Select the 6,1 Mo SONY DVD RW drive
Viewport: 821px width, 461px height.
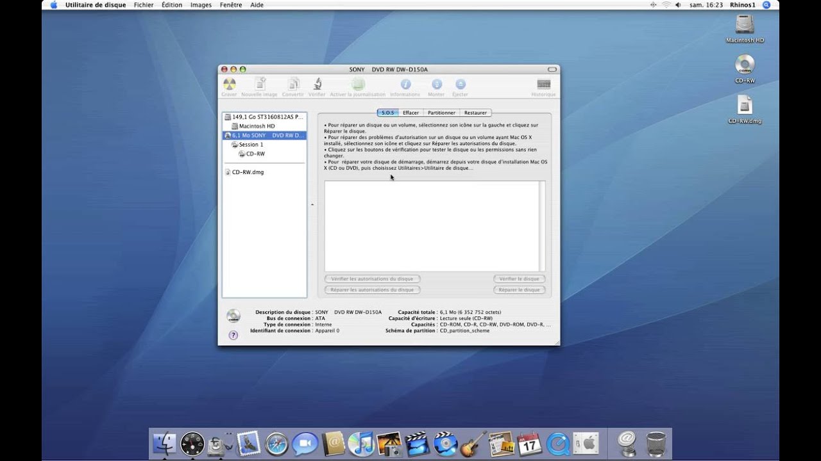point(264,136)
